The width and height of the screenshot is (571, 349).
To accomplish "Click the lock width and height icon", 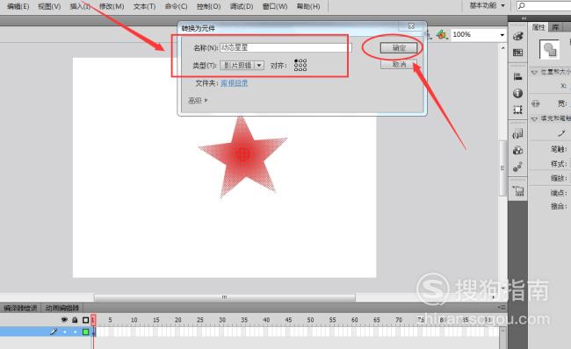I will click(x=535, y=103).
